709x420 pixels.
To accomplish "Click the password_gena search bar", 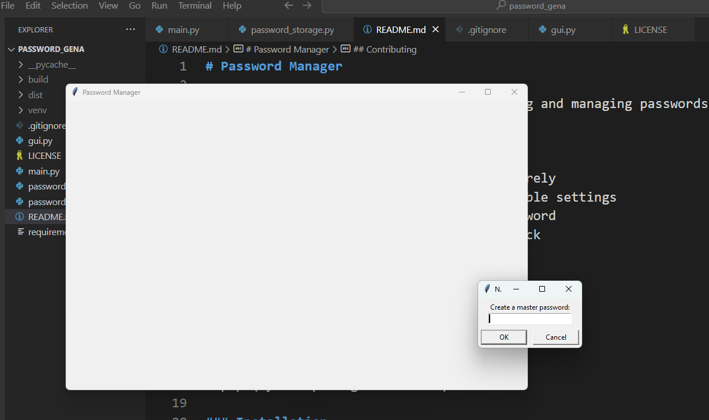I will click(515, 6).
